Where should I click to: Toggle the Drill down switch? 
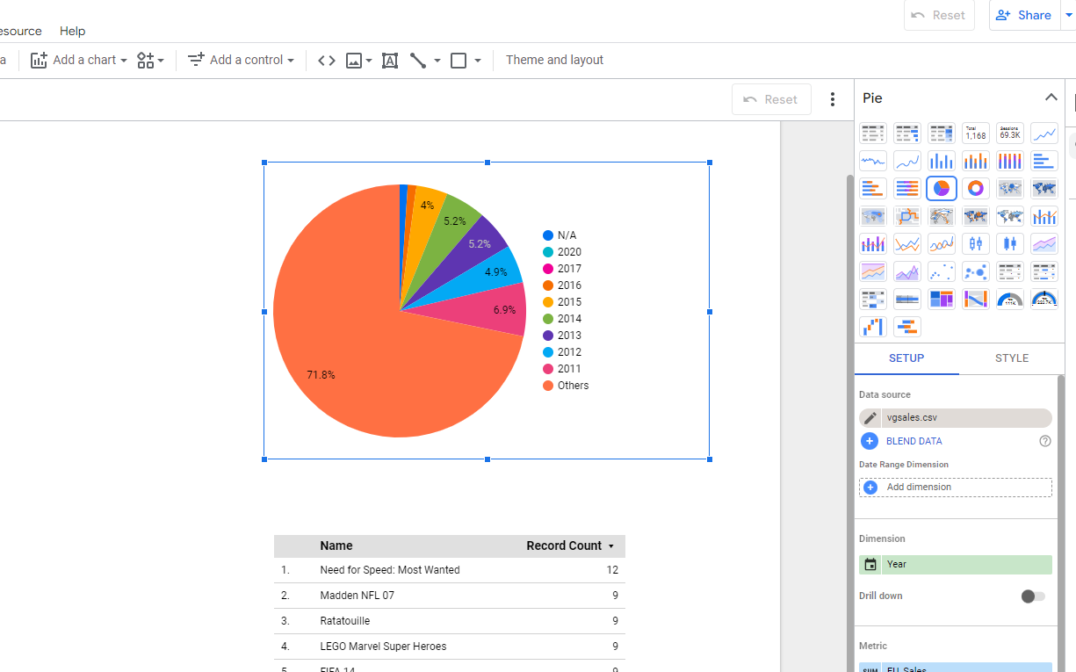1033,596
